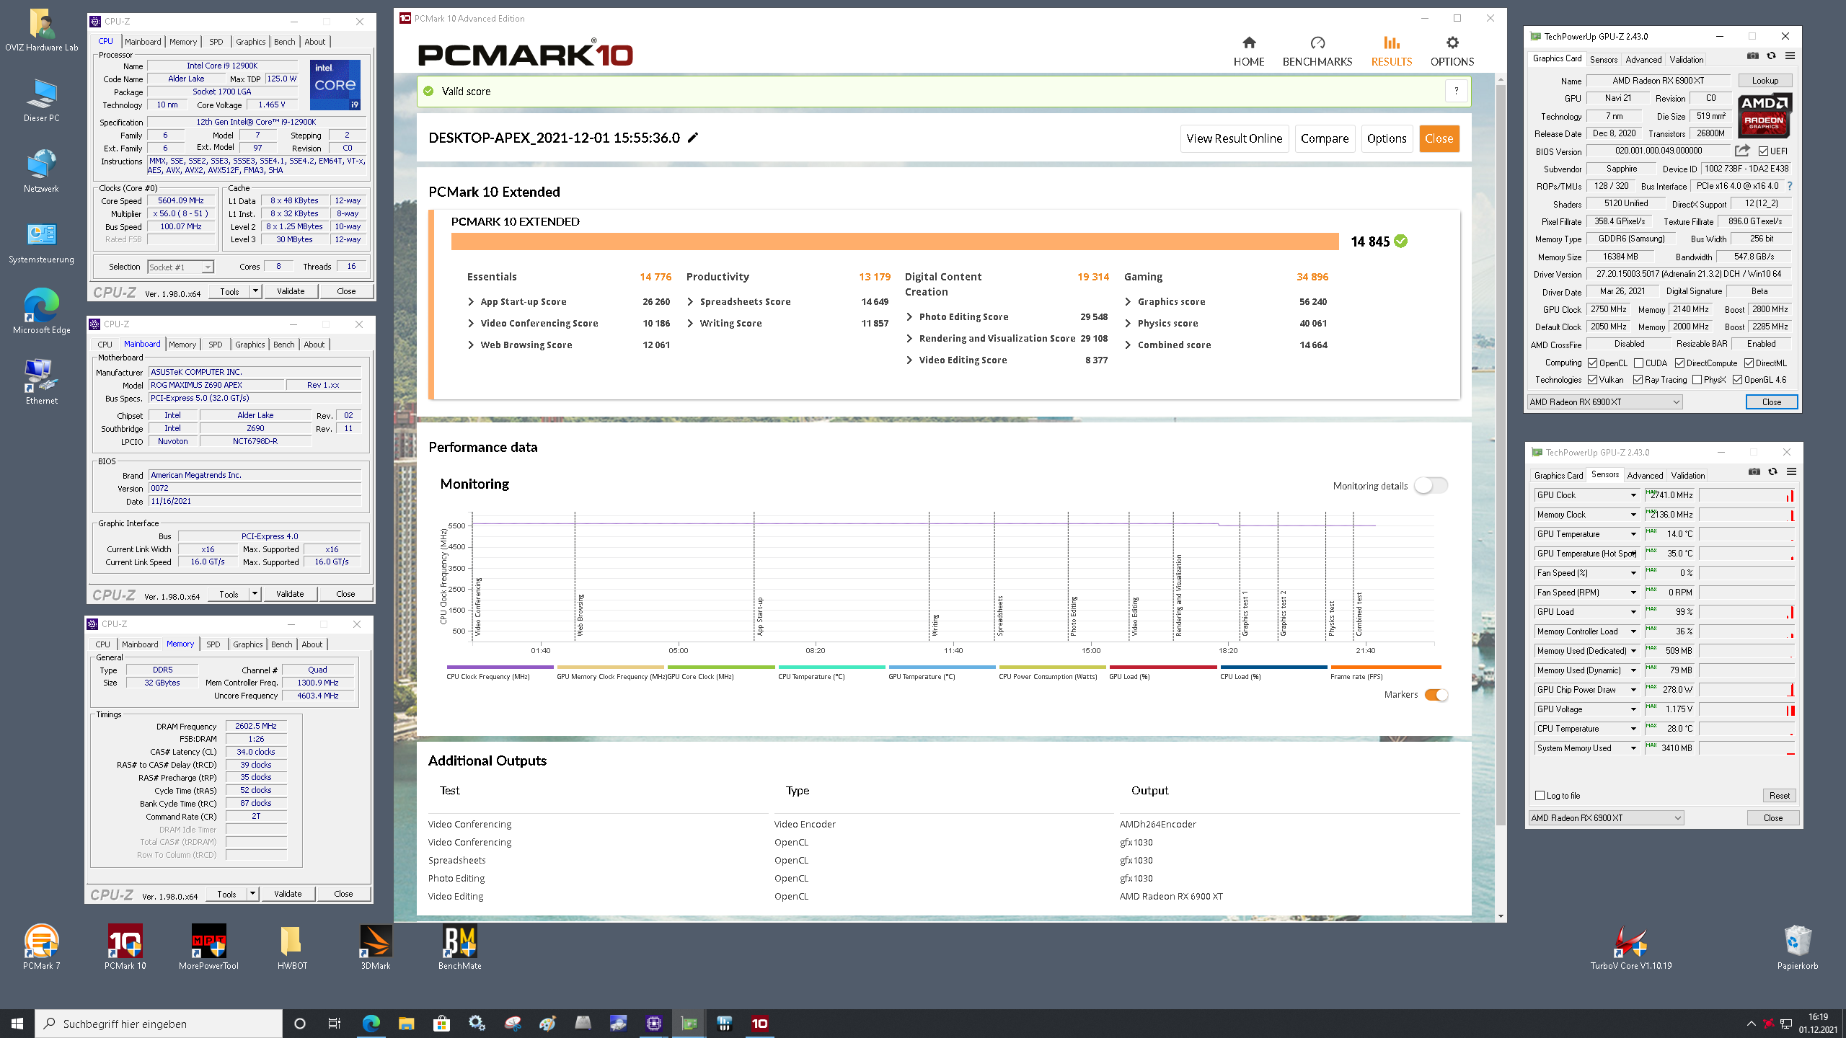The height and width of the screenshot is (1038, 1846).
Task: Click Validate in CPU-Z Memory window
Action: coord(288,893)
